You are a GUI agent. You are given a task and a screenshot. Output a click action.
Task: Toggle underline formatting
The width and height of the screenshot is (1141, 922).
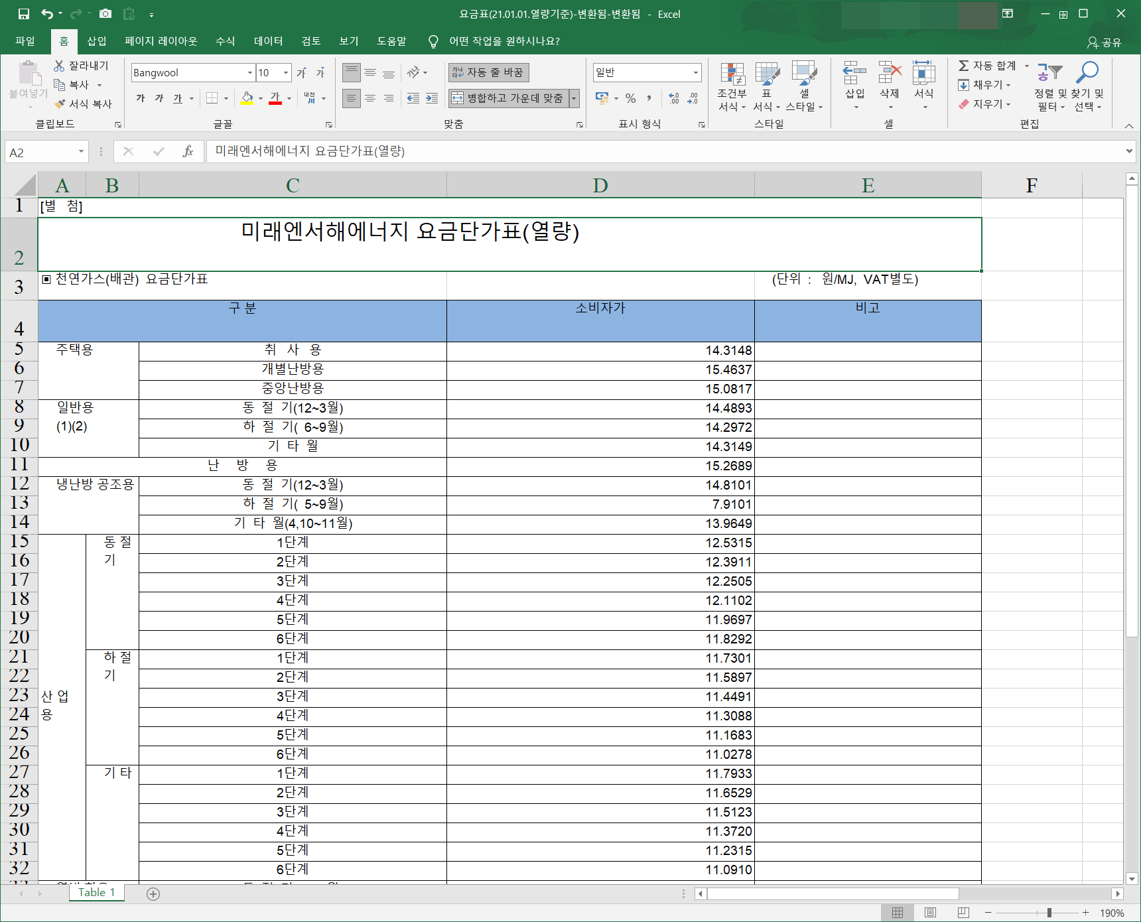(178, 98)
